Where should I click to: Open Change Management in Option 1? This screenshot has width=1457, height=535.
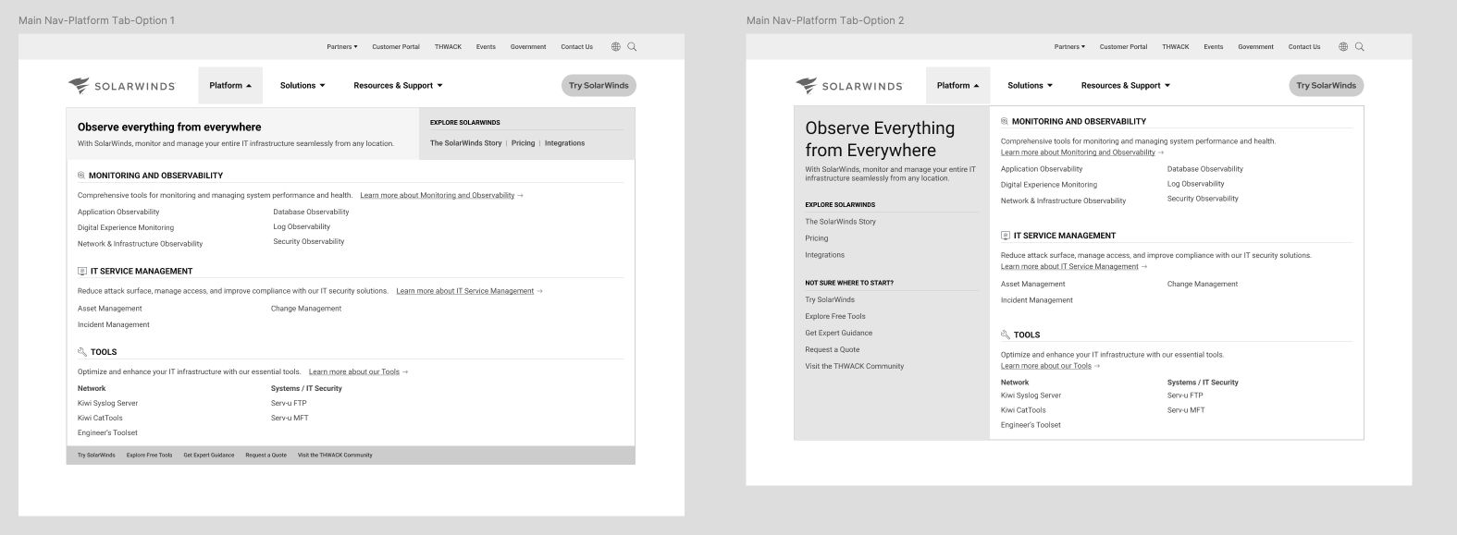[306, 309]
